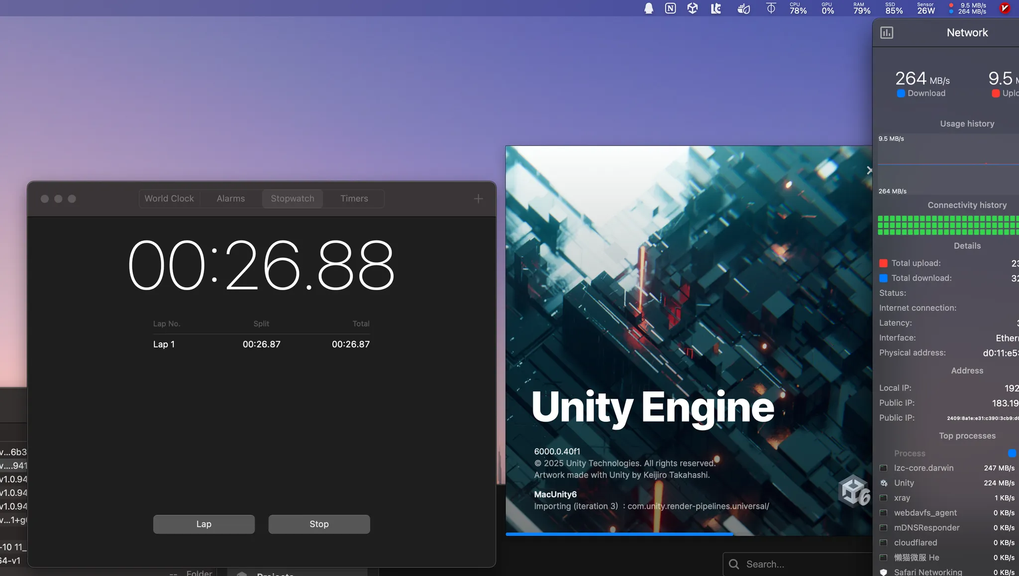This screenshot has height=576, width=1019.
Task: Click the main stopwatch time display
Action: tap(261, 265)
